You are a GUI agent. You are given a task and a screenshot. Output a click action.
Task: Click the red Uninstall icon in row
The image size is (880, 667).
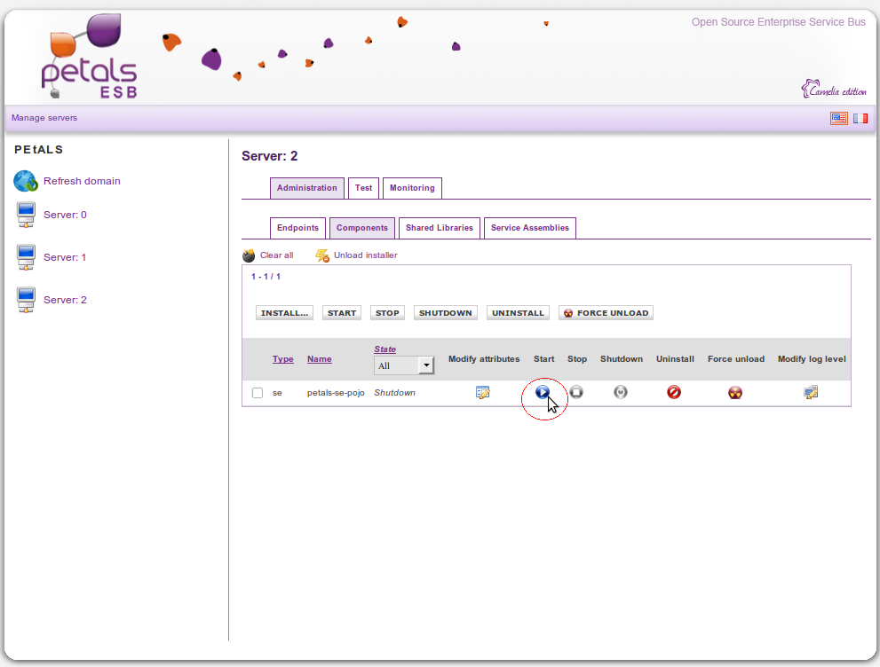coord(674,392)
